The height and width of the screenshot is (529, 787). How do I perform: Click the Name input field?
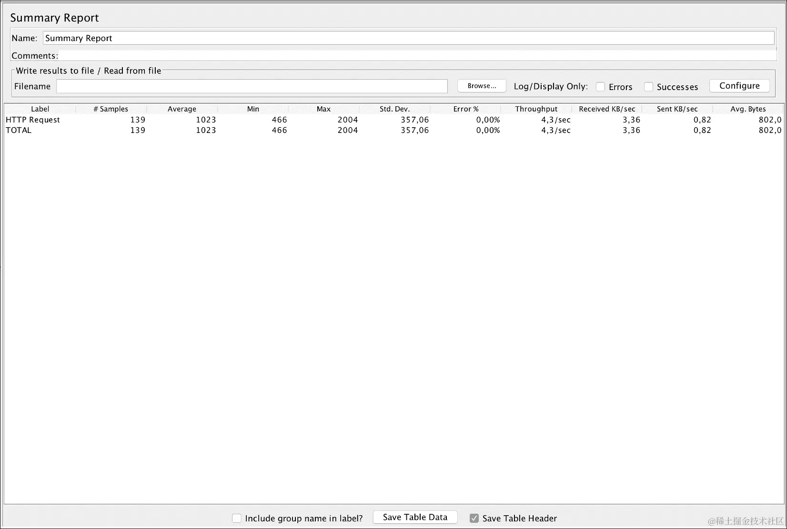pos(409,38)
